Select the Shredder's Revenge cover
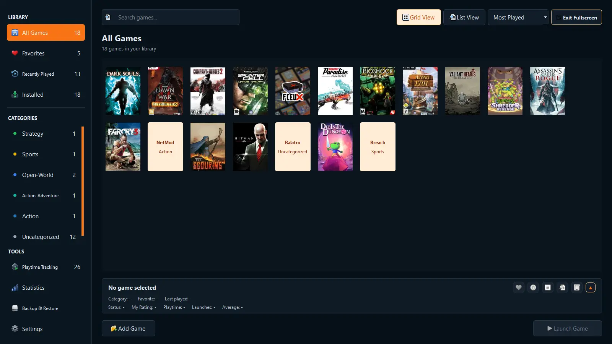 click(505, 91)
